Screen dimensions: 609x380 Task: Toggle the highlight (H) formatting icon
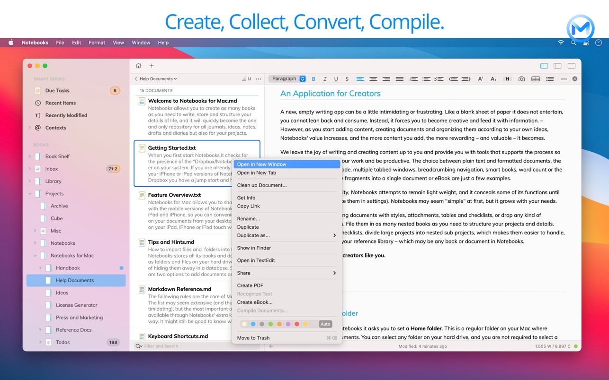(507, 78)
